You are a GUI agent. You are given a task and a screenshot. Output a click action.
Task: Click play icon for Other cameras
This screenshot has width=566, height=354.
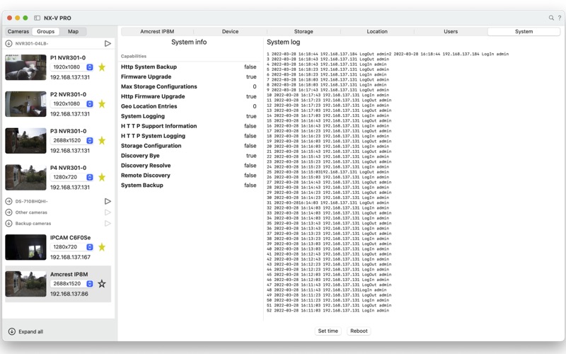(108, 212)
